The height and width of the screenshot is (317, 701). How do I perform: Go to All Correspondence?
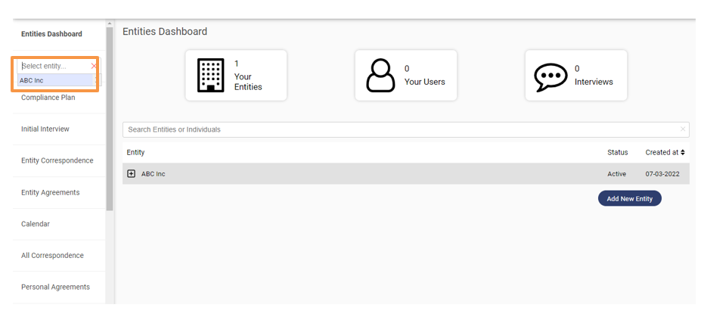pos(52,256)
